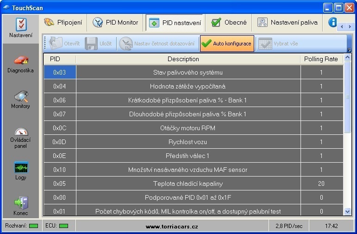Click the blue info tab icon

pyautogui.click(x=332, y=23)
